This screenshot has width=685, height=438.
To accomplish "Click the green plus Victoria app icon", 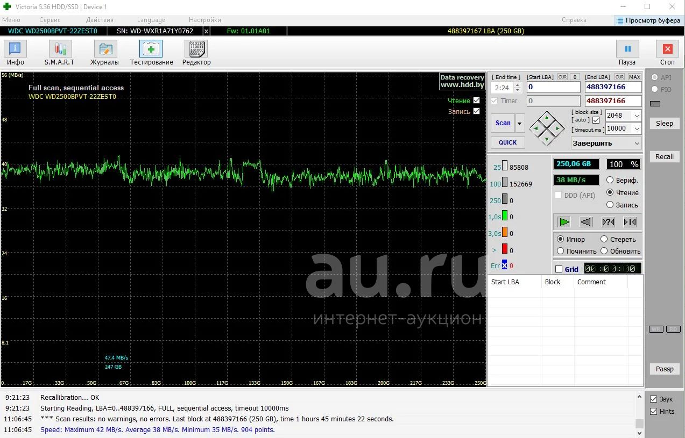I will coord(7,6).
